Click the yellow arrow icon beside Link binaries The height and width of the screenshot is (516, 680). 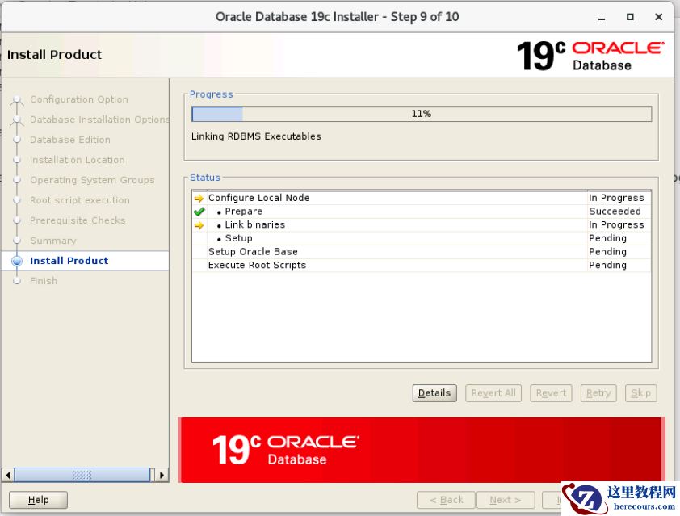(199, 225)
